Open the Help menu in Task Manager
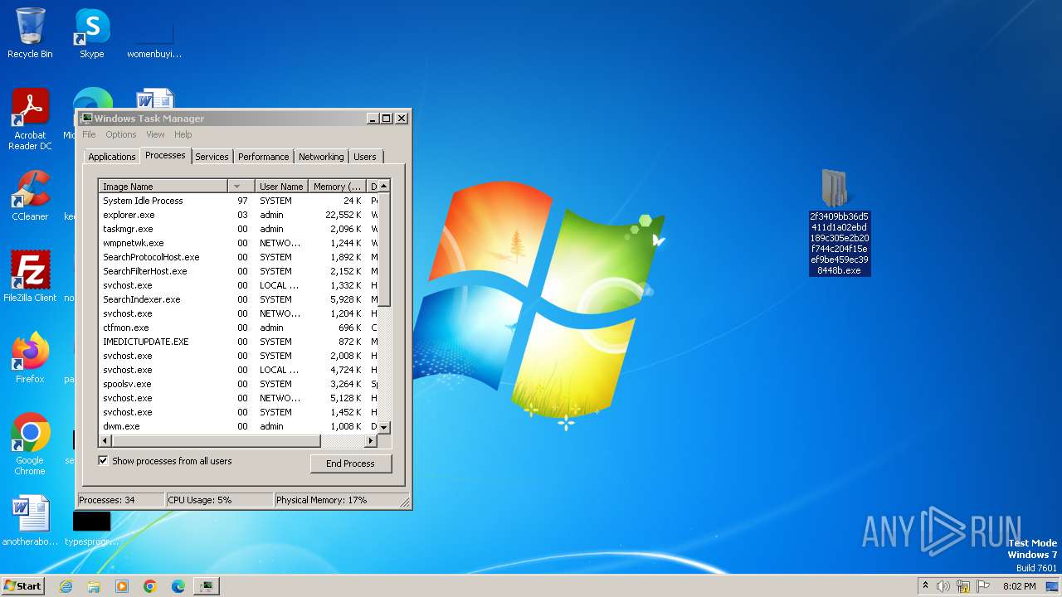 click(x=183, y=134)
